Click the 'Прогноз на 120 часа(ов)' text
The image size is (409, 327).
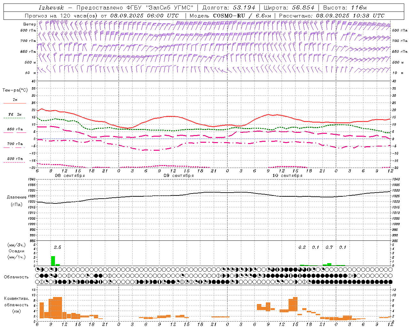click(x=61, y=16)
